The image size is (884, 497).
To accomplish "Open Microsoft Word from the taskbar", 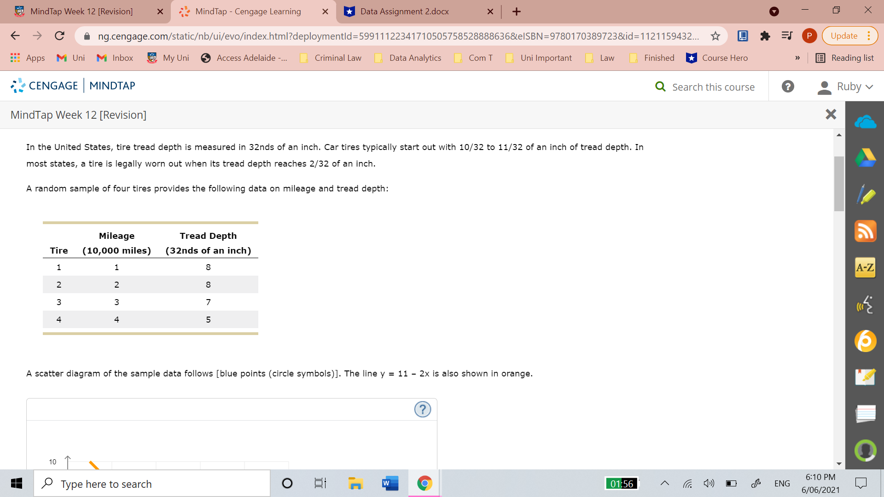I will 390,483.
